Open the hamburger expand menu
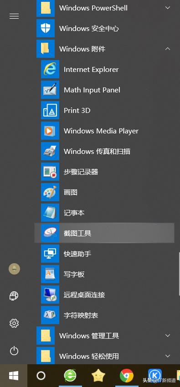 [14, 16]
